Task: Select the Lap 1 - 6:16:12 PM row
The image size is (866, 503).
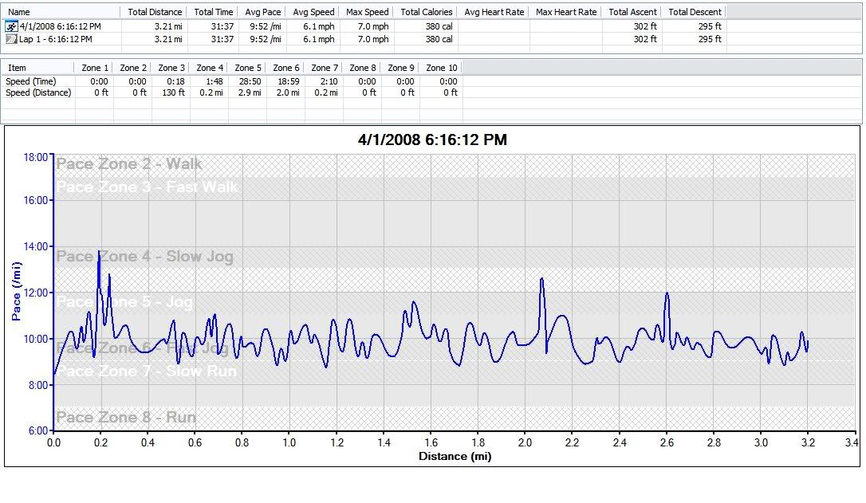Action: coord(55,39)
